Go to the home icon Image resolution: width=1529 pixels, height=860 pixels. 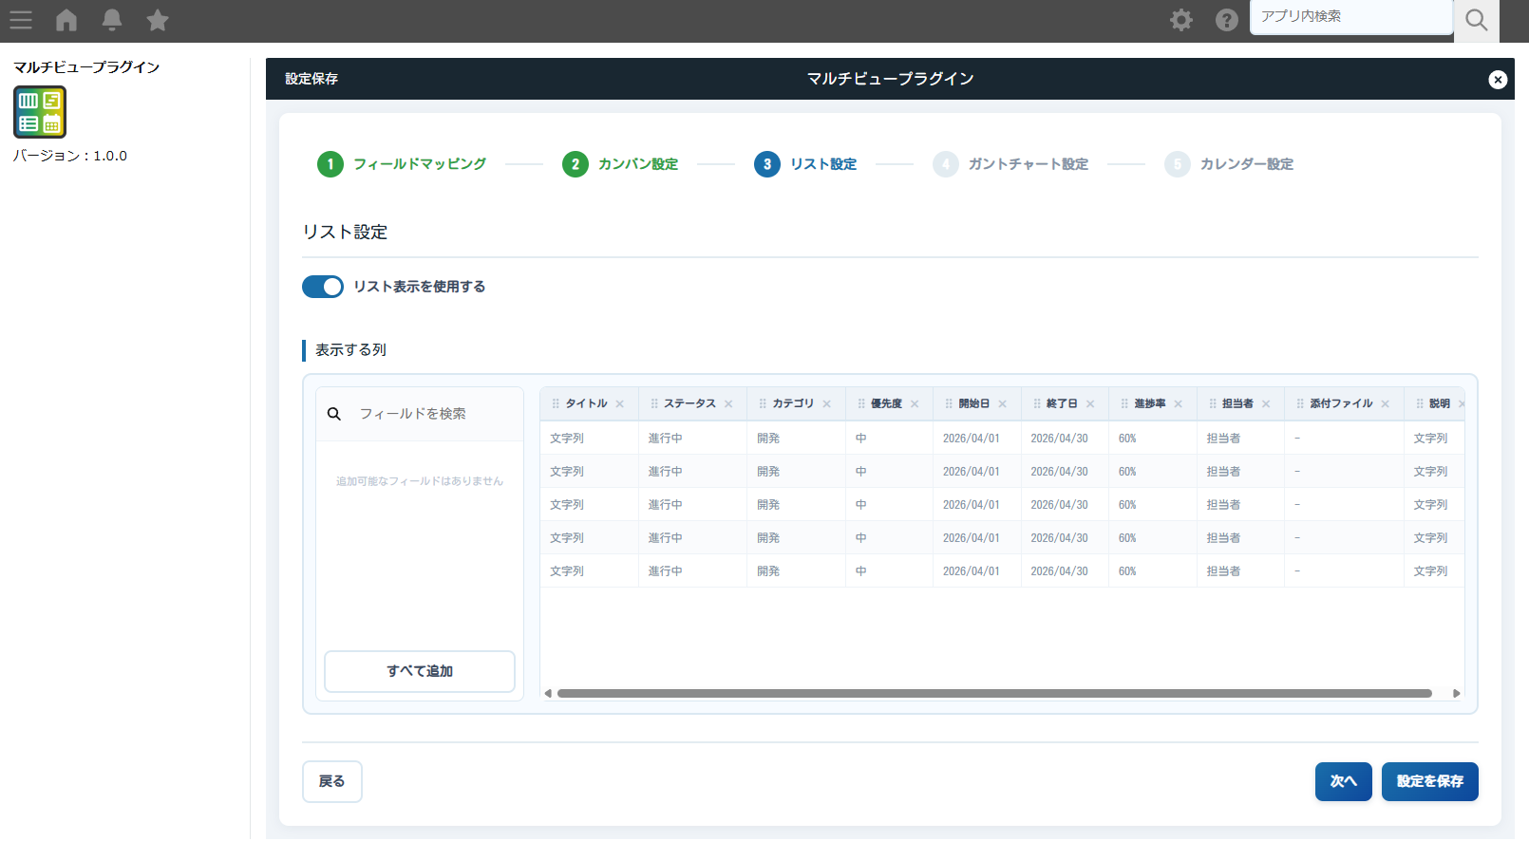tap(66, 20)
